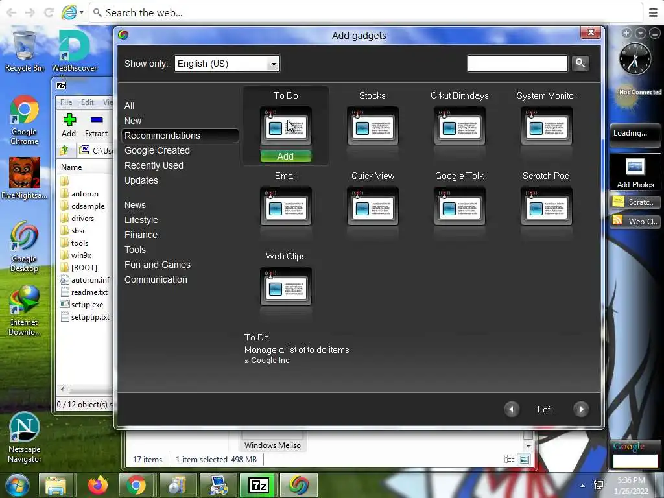Select the Recommendations category

pos(180,136)
